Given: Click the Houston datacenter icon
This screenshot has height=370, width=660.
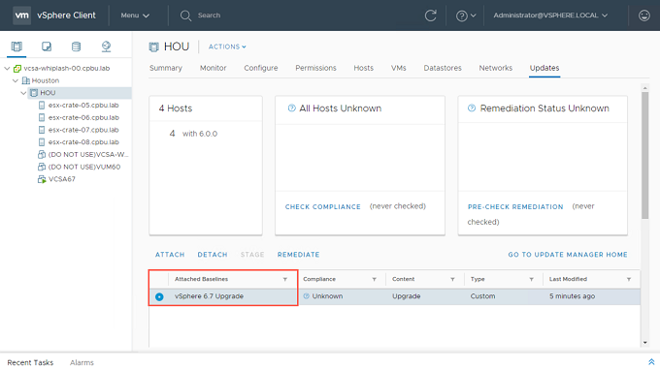Looking at the screenshot, I should [x=25, y=80].
